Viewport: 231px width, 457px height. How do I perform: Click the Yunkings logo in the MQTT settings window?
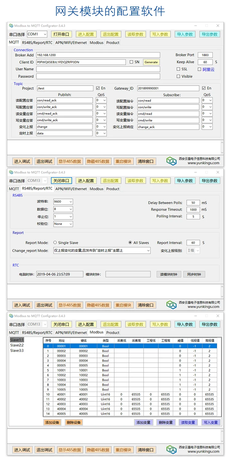172,161
